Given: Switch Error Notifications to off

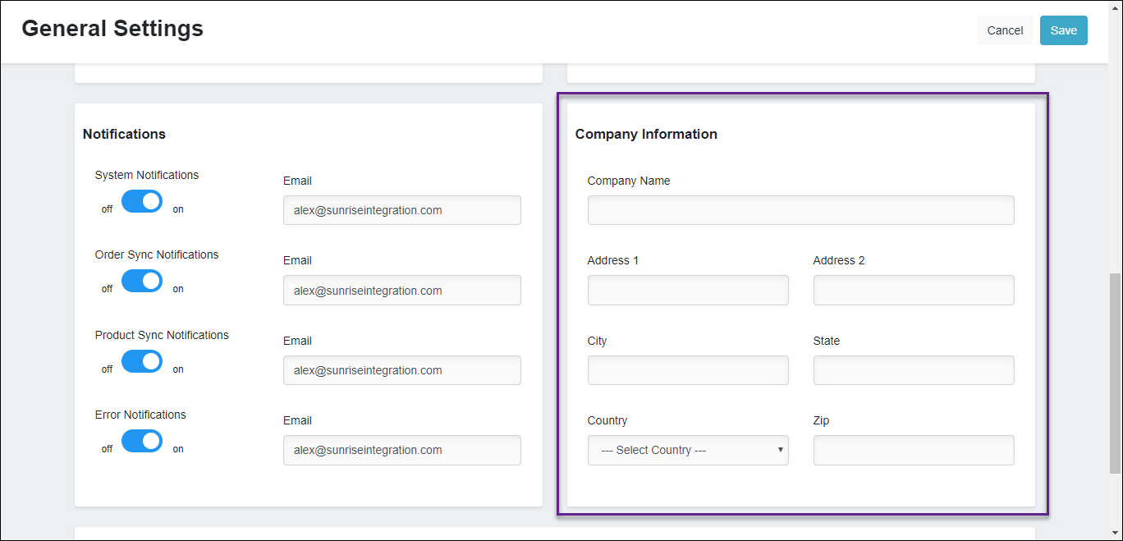Looking at the screenshot, I should click(x=141, y=441).
